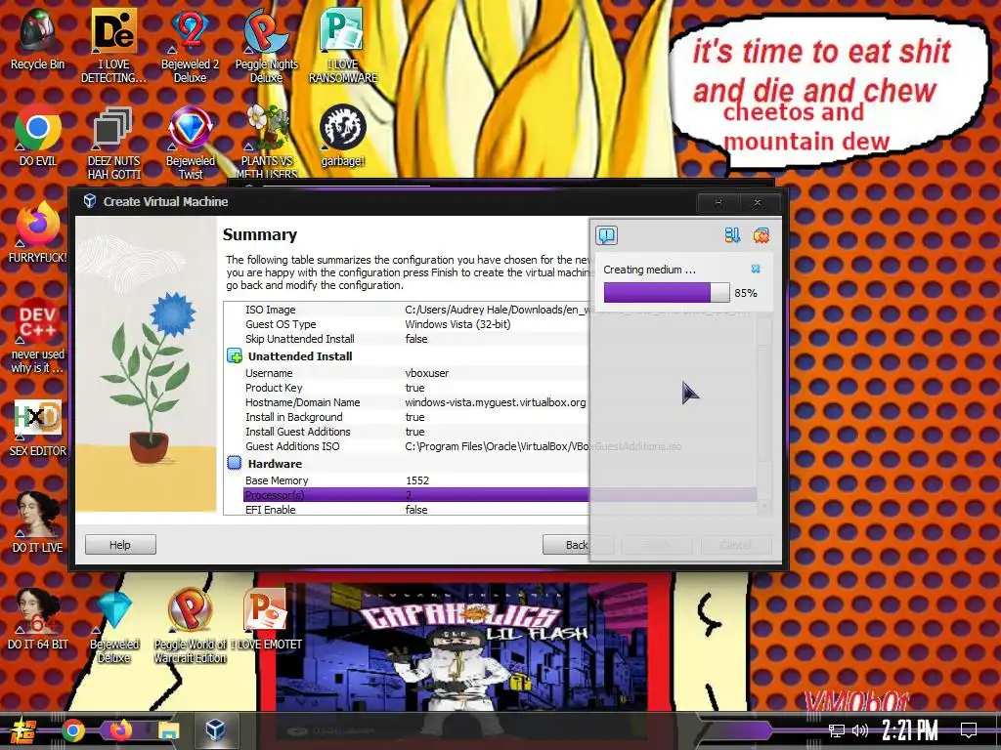Open the HxD SEX EDITOR shortcut

38,426
